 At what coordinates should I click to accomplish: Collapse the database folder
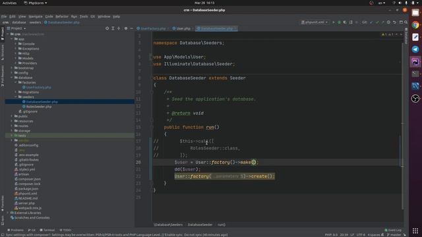[x=12, y=78]
